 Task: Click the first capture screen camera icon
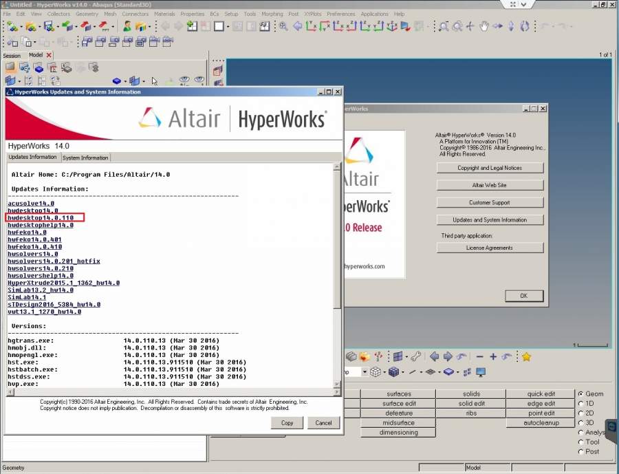(x=87, y=41)
